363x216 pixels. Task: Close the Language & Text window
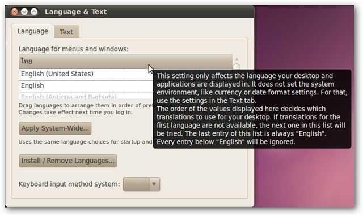coord(15,11)
